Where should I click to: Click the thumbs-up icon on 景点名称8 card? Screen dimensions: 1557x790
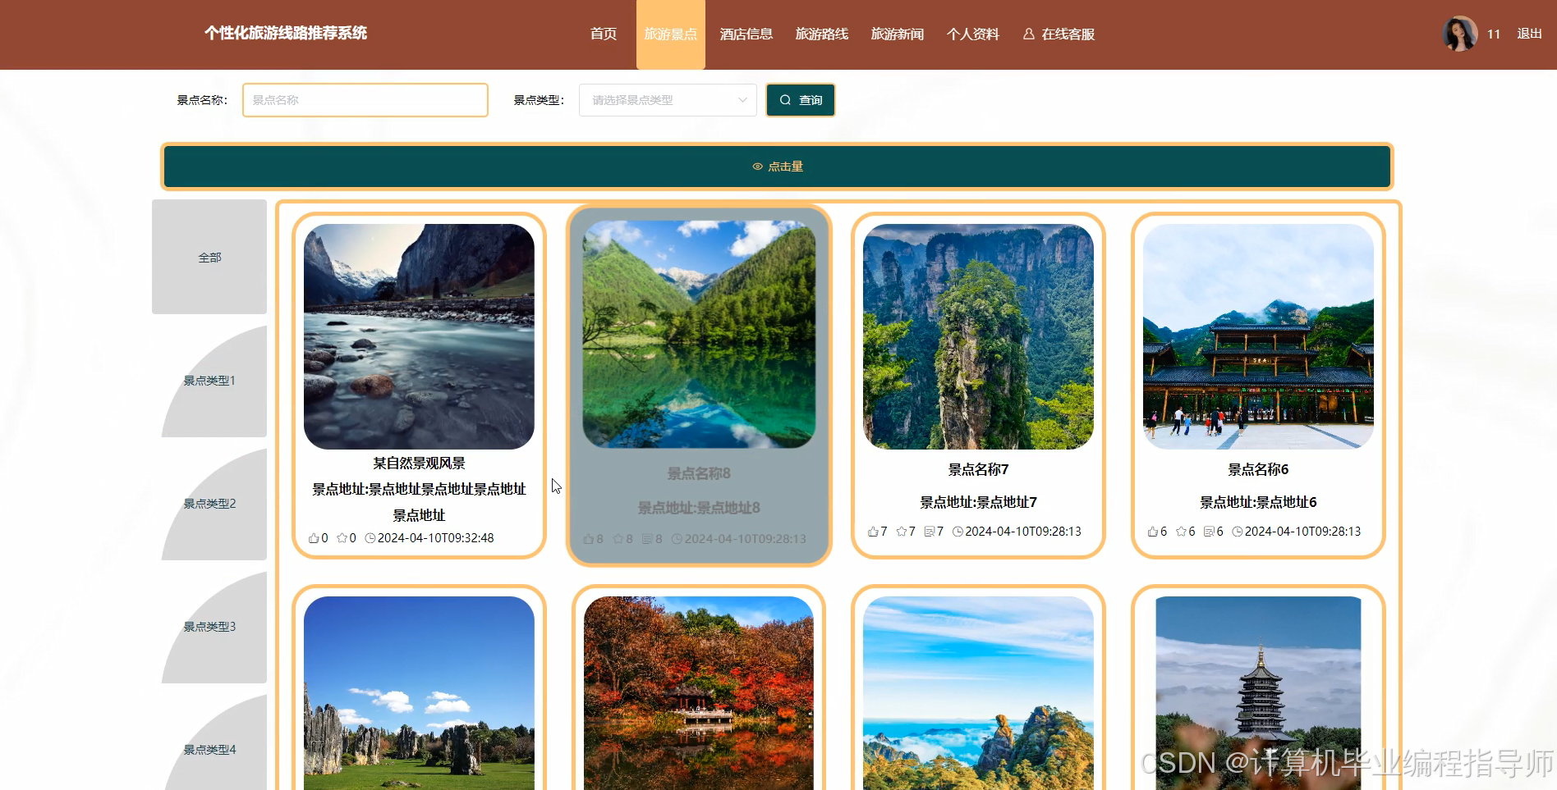(588, 539)
